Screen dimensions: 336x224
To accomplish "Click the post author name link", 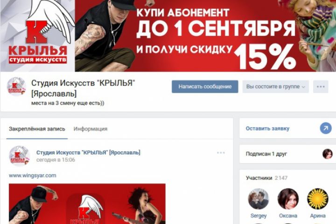I will click(88, 153).
